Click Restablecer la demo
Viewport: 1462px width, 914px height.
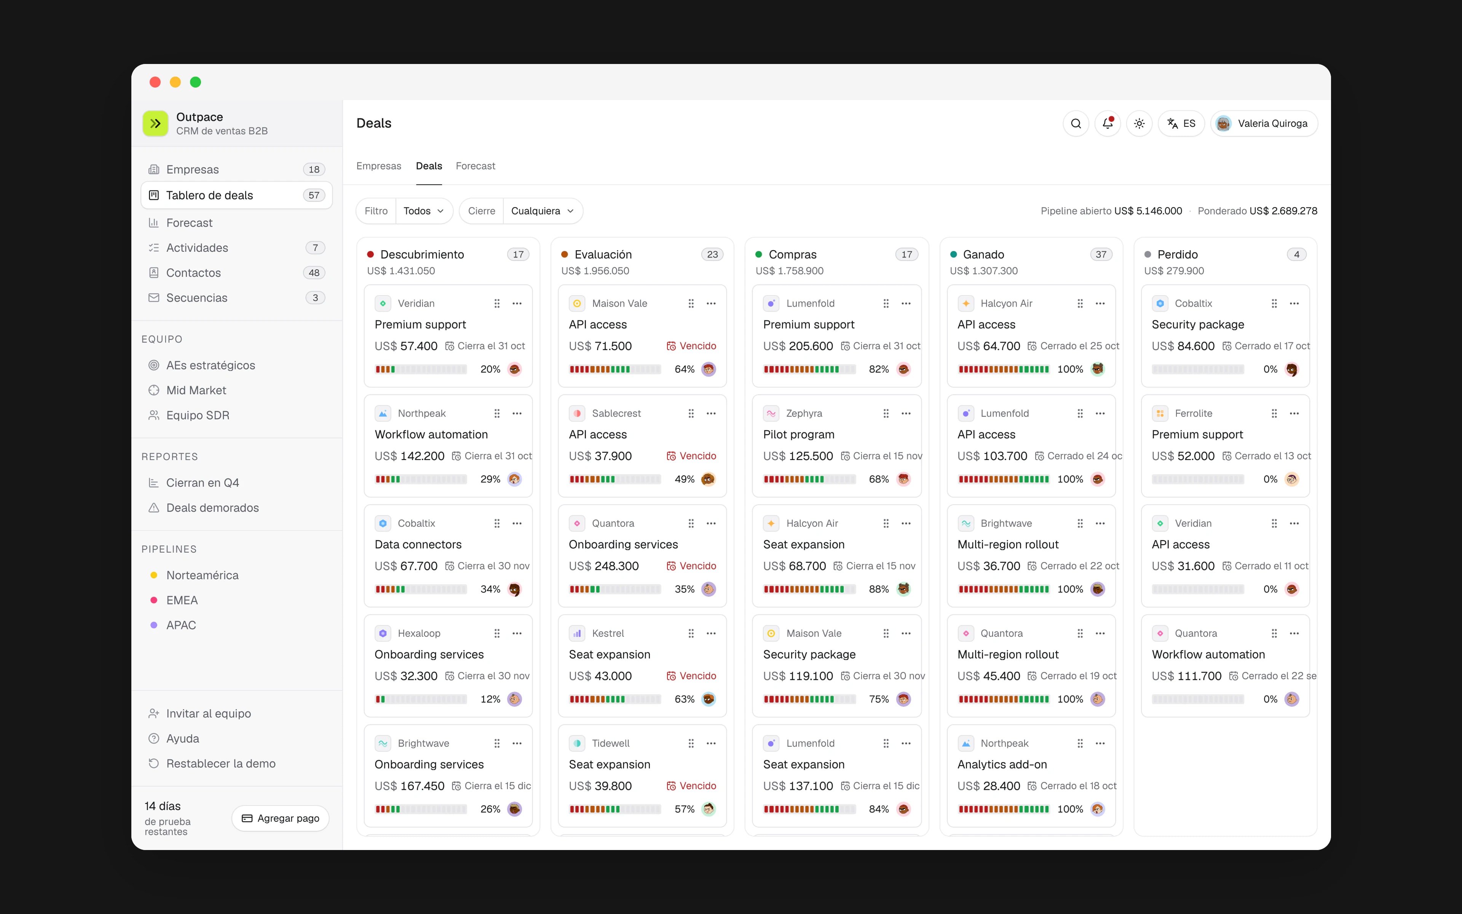237,764
